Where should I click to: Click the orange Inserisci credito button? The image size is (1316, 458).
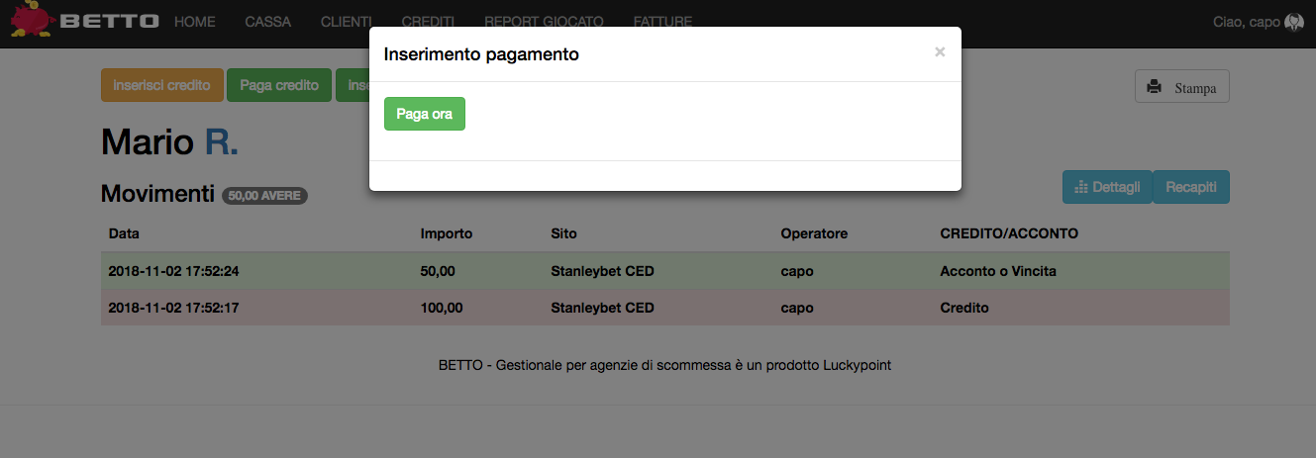pyautogui.click(x=162, y=86)
